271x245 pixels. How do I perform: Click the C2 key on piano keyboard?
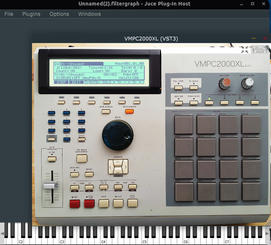pos(21,241)
